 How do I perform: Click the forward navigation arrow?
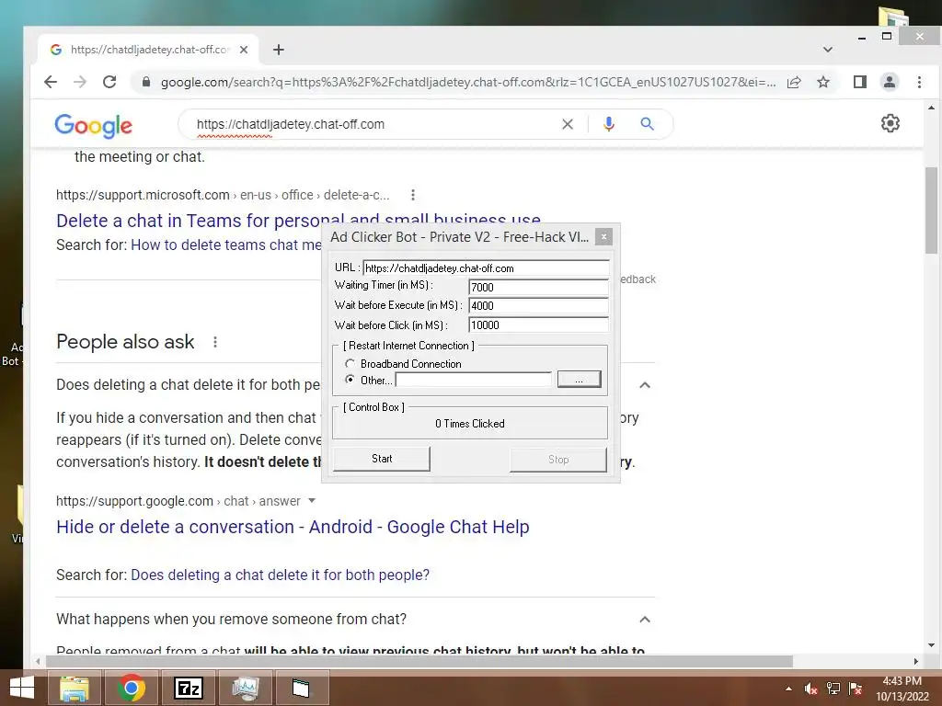pos(80,82)
